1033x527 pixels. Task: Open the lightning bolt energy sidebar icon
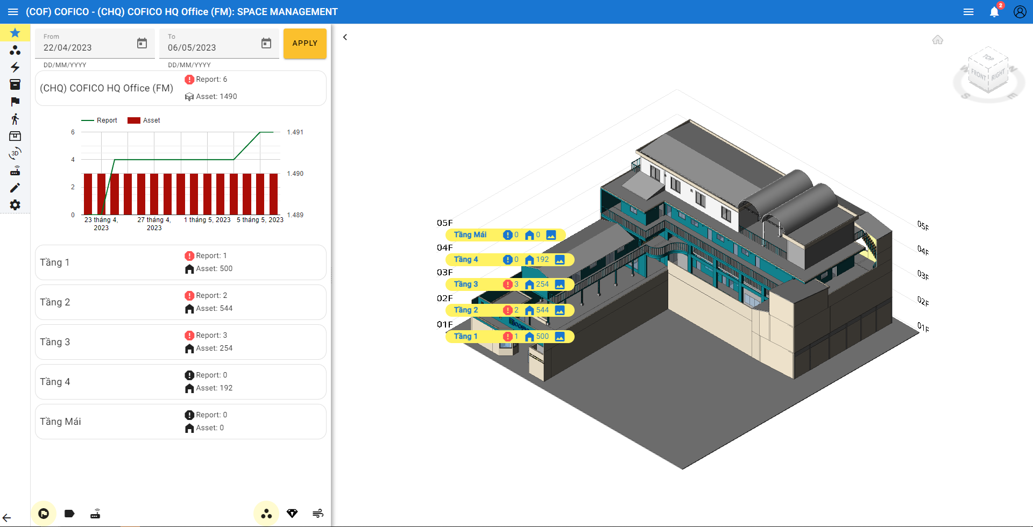15,67
